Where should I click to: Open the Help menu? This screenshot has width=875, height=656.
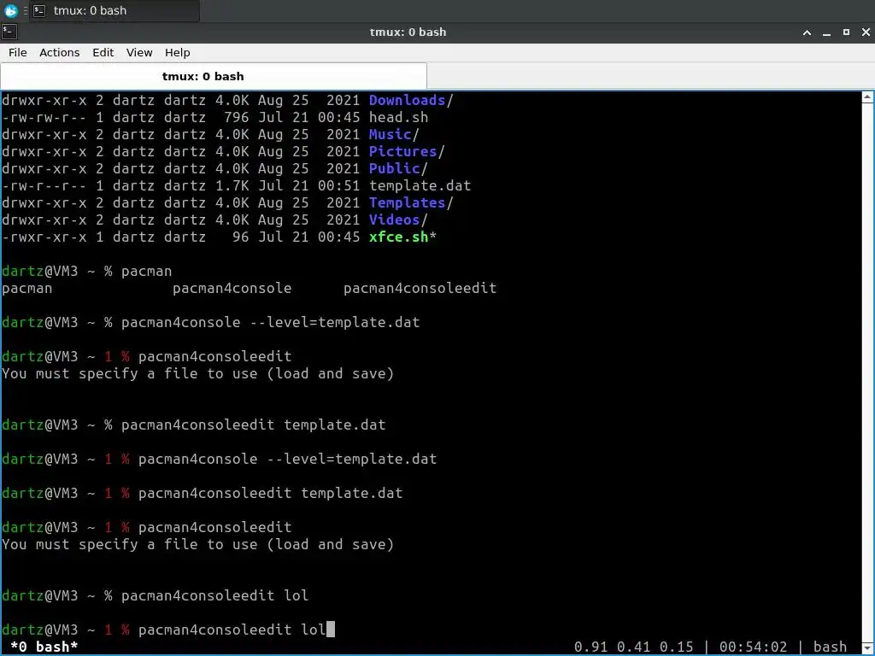coord(178,52)
